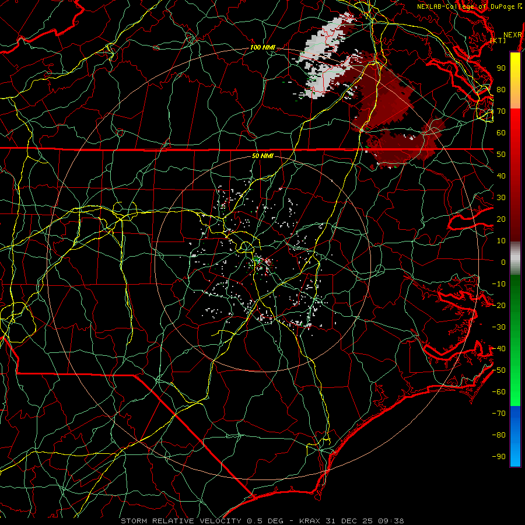Click the positive 50 scale label

point(501,155)
